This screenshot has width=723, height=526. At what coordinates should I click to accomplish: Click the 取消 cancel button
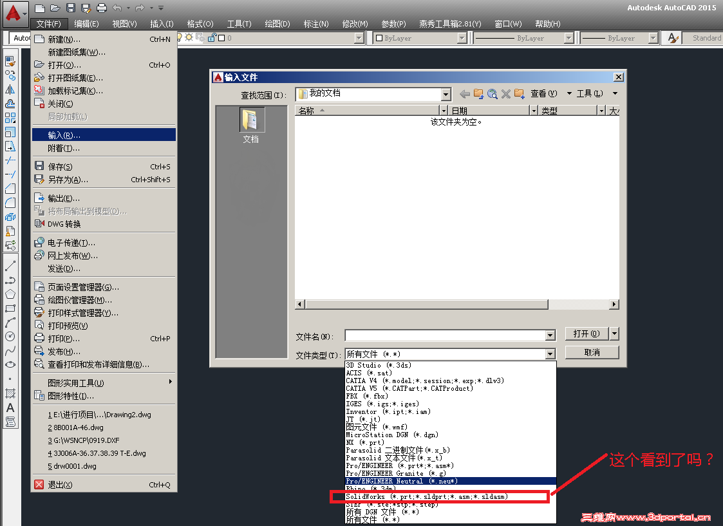592,352
